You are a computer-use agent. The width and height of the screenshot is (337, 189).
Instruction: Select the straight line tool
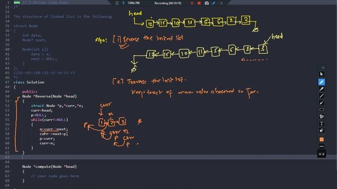(x=322, y=96)
